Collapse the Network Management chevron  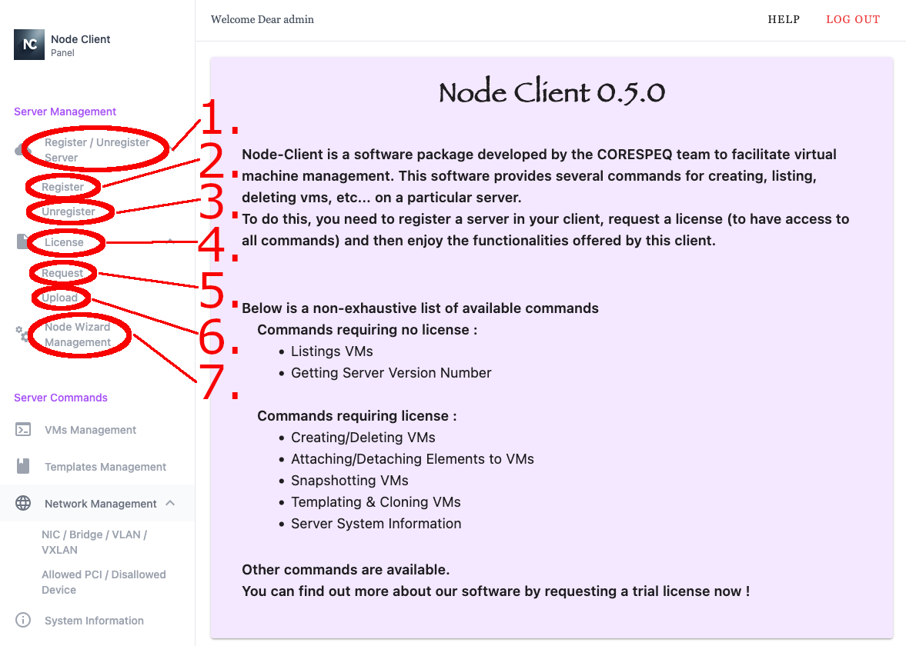[171, 504]
